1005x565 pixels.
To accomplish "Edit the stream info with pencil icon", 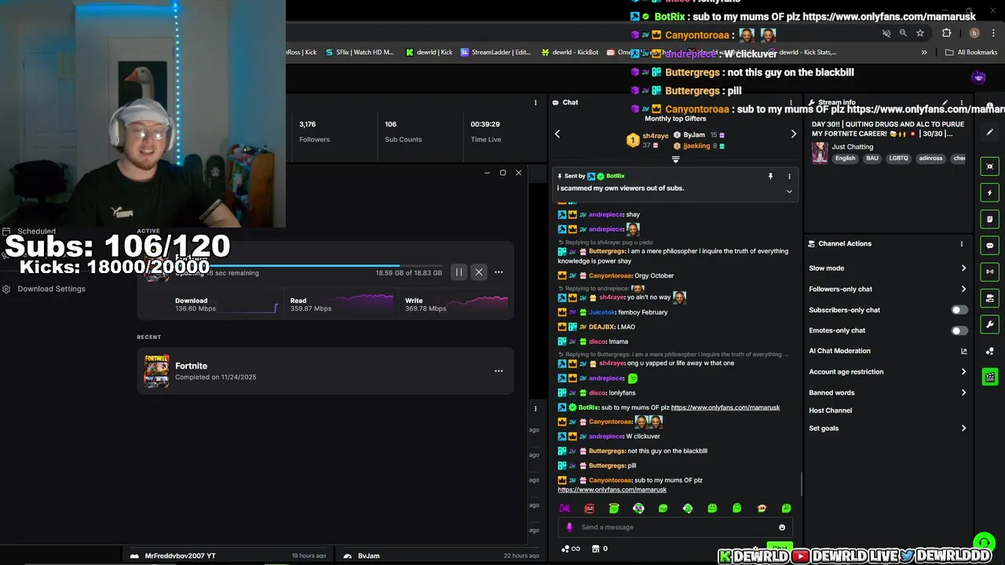I will coord(945,103).
